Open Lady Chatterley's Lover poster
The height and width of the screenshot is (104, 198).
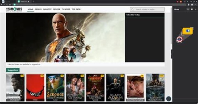75,87
